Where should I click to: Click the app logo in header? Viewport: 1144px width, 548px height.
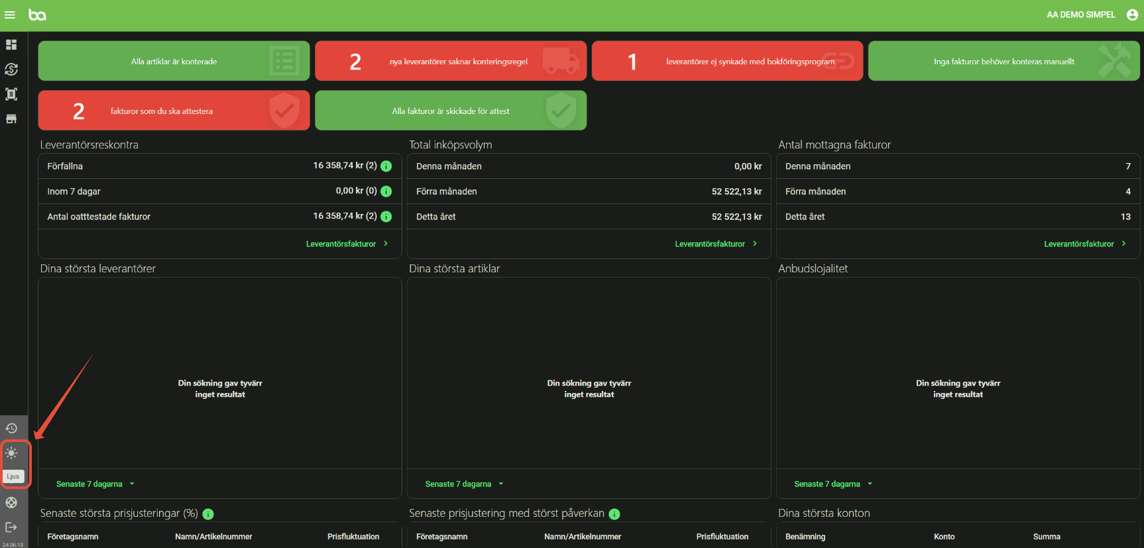[37, 15]
